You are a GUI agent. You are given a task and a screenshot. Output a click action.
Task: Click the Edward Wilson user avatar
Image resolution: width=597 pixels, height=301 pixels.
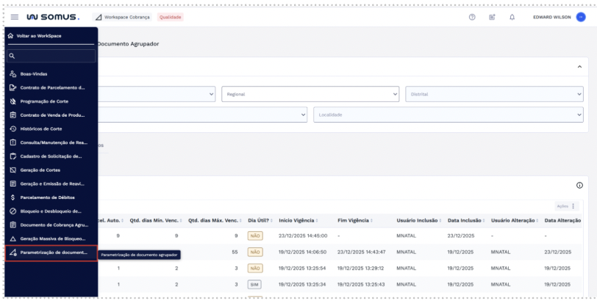point(581,17)
